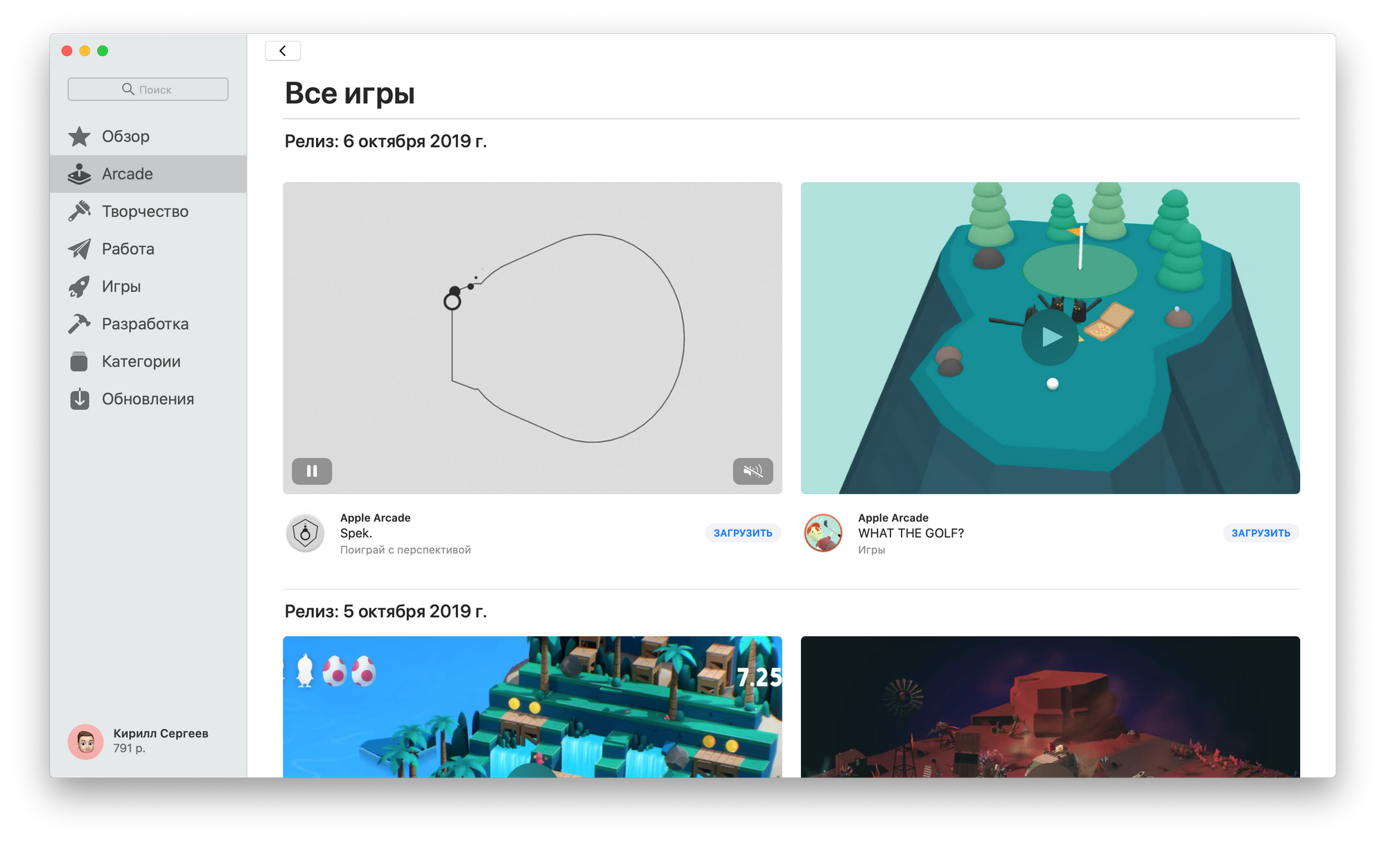Screen dimensions: 1386x844
Task: Click the stack icon beside Категории
Action: pos(80,361)
